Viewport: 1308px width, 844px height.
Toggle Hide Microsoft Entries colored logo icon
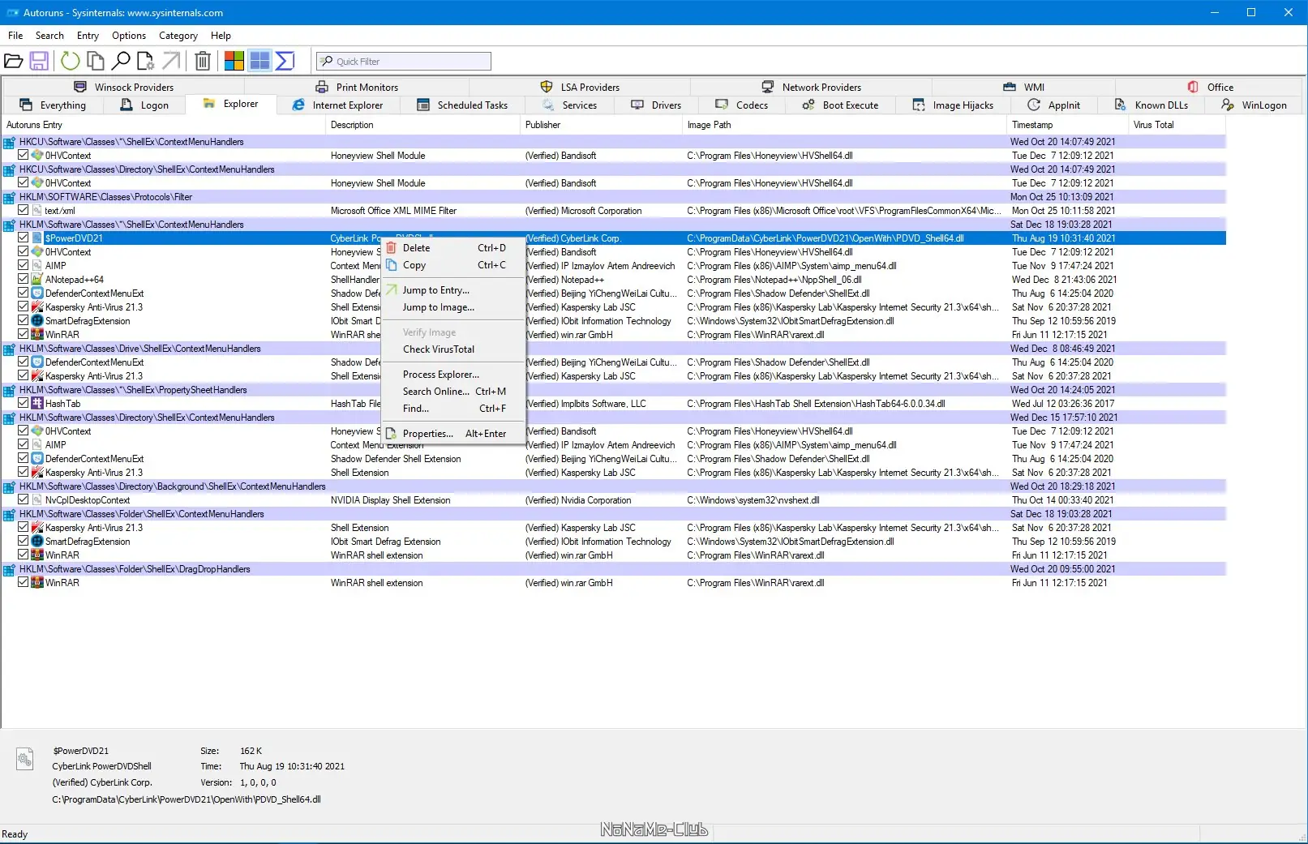pos(234,61)
